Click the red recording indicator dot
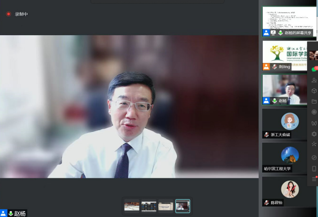 coord(8,14)
